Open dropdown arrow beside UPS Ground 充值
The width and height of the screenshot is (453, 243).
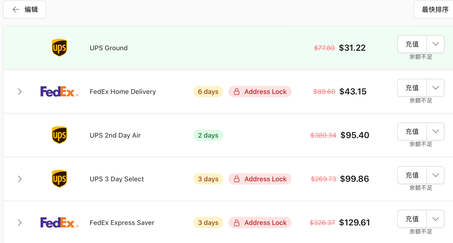[x=435, y=44]
